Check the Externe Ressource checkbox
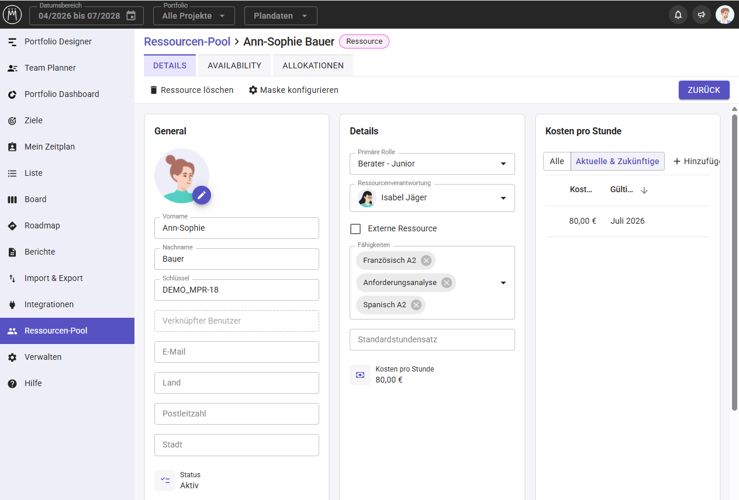 355,228
